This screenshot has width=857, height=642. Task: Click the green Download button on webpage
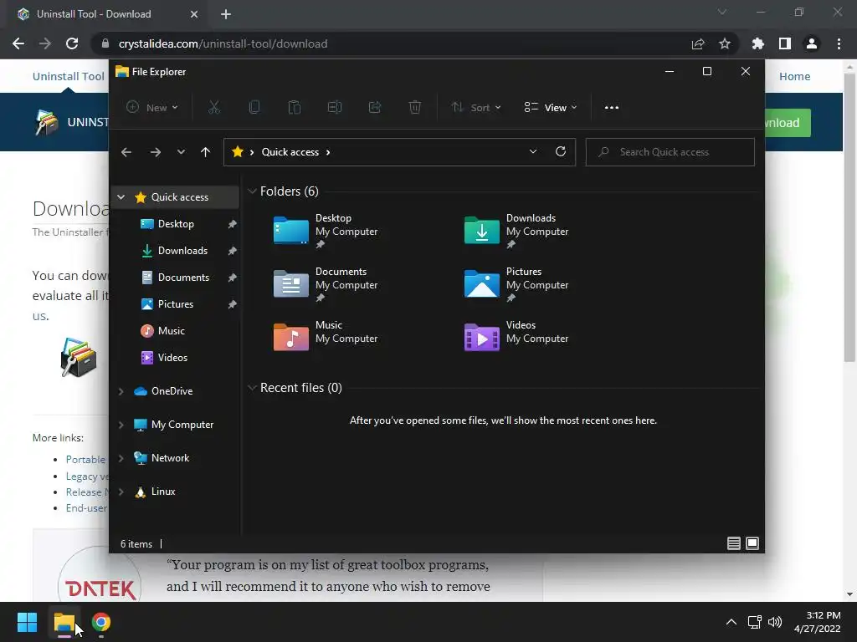pyautogui.click(x=788, y=123)
